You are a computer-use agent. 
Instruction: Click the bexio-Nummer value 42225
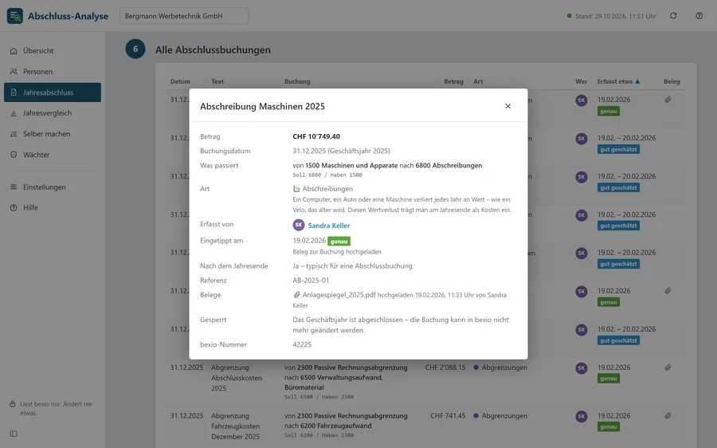click(x=302, y=344)
